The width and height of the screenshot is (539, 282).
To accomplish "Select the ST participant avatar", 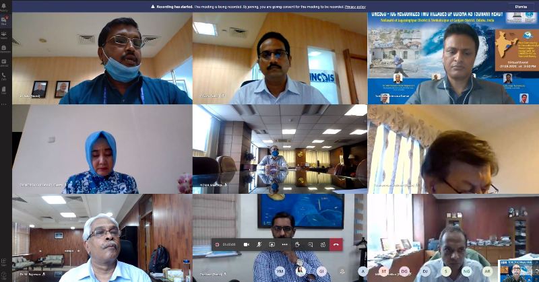I will (x=383, y=271).
